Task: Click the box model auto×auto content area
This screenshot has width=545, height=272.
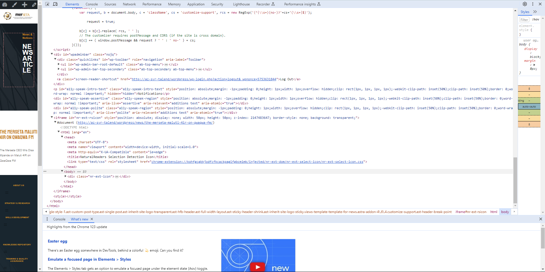Action: tap(529, 107)
